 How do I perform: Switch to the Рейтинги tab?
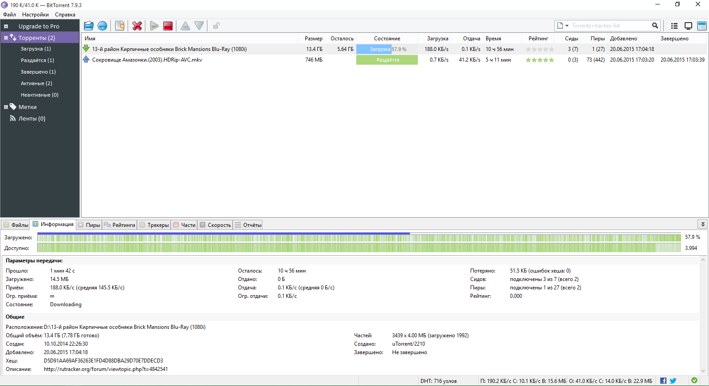(x=120, y=225)
